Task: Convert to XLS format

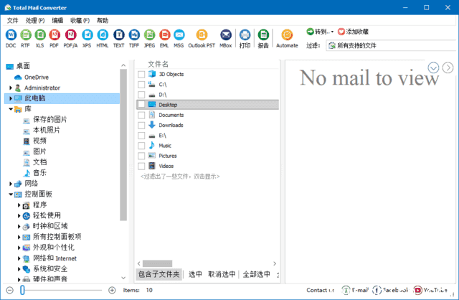Action: coord(40,38)
